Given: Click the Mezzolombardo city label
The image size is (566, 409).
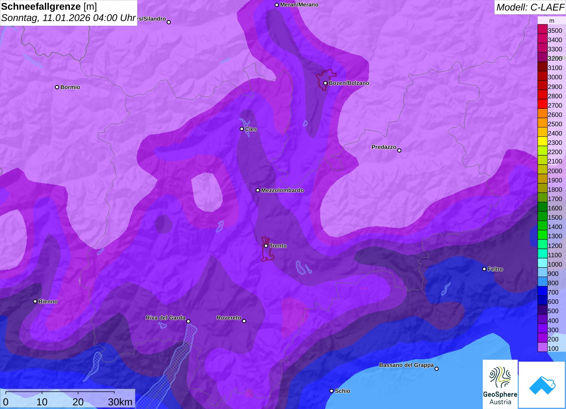Looking at the screenshot, I should 282,190.
